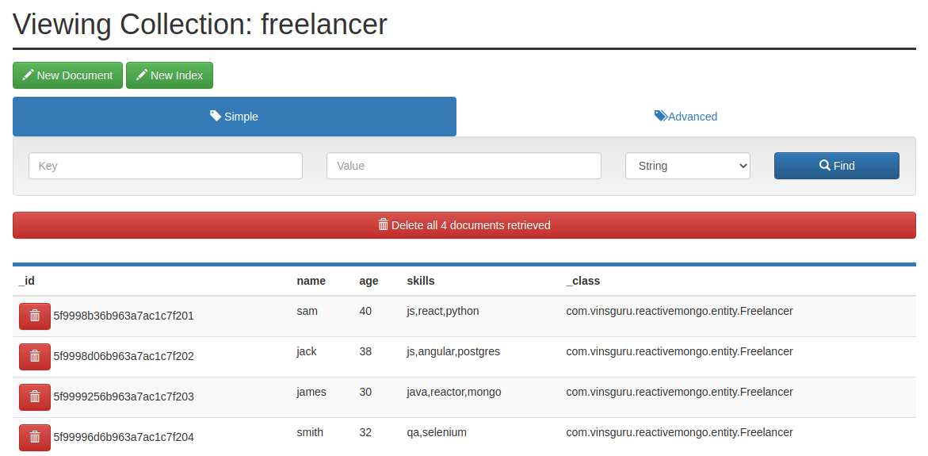Open the String type dropdown
The height and width of the screenshot is (456, 928).
(x=687, y=166)
